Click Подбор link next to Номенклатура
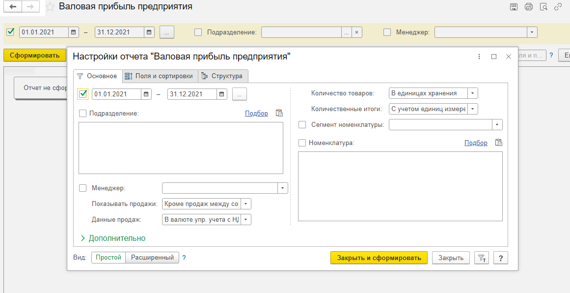 pyautogui.click(x=476, y=143)
